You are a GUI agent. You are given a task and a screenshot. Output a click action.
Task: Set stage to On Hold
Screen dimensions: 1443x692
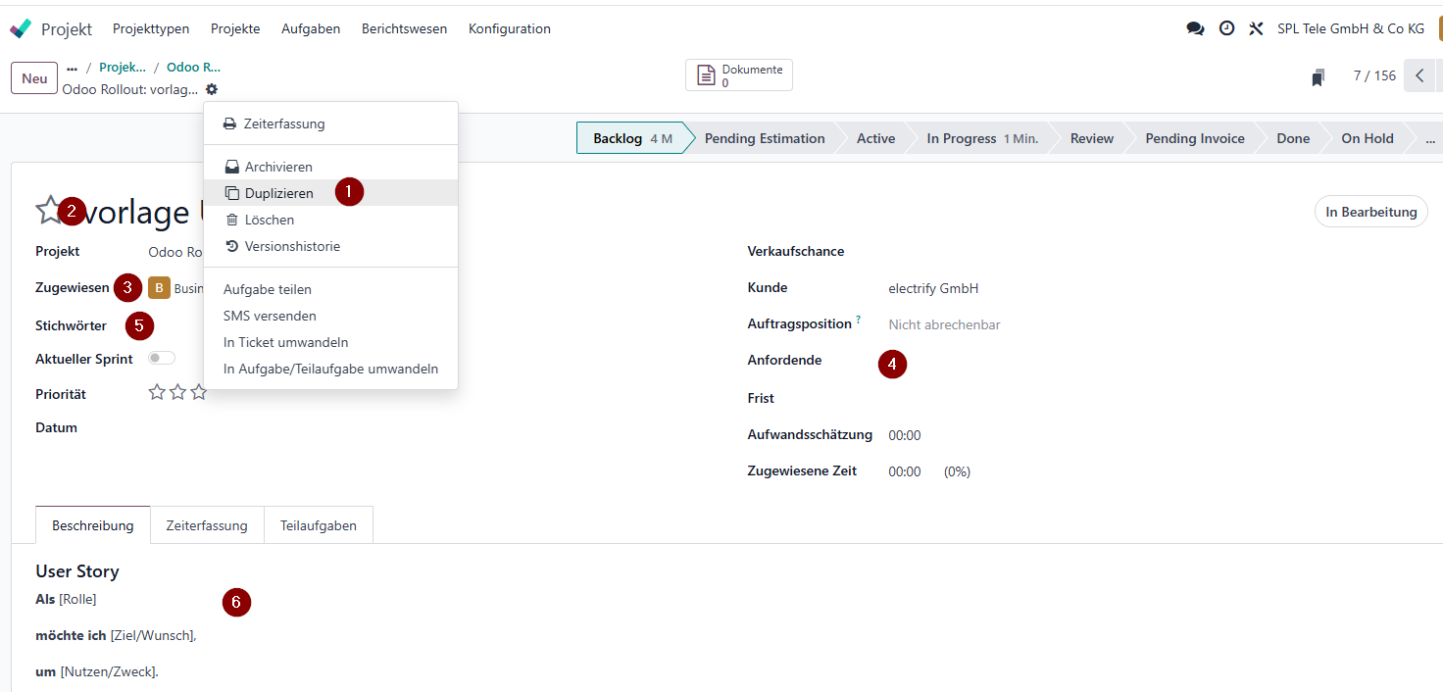point(1368,138)
